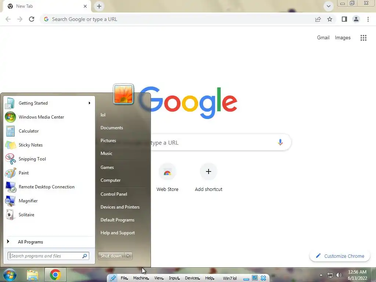Image resolution: width=376 pixels, height=282 pixels.
Task: Open Default Programs
Action: click(x=117, y=220)
